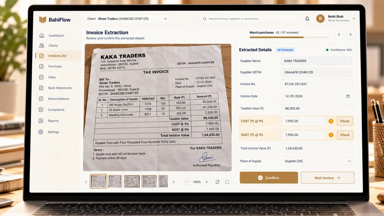
Task: Expand the Rohit Shah account menu
Action: (x=354, y=19)
